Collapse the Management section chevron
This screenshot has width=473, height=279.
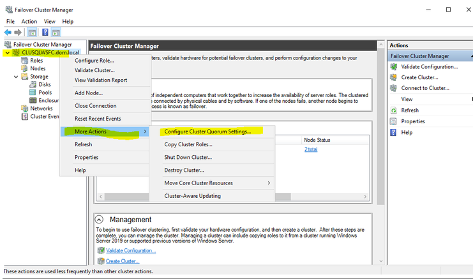click(100, 219)
